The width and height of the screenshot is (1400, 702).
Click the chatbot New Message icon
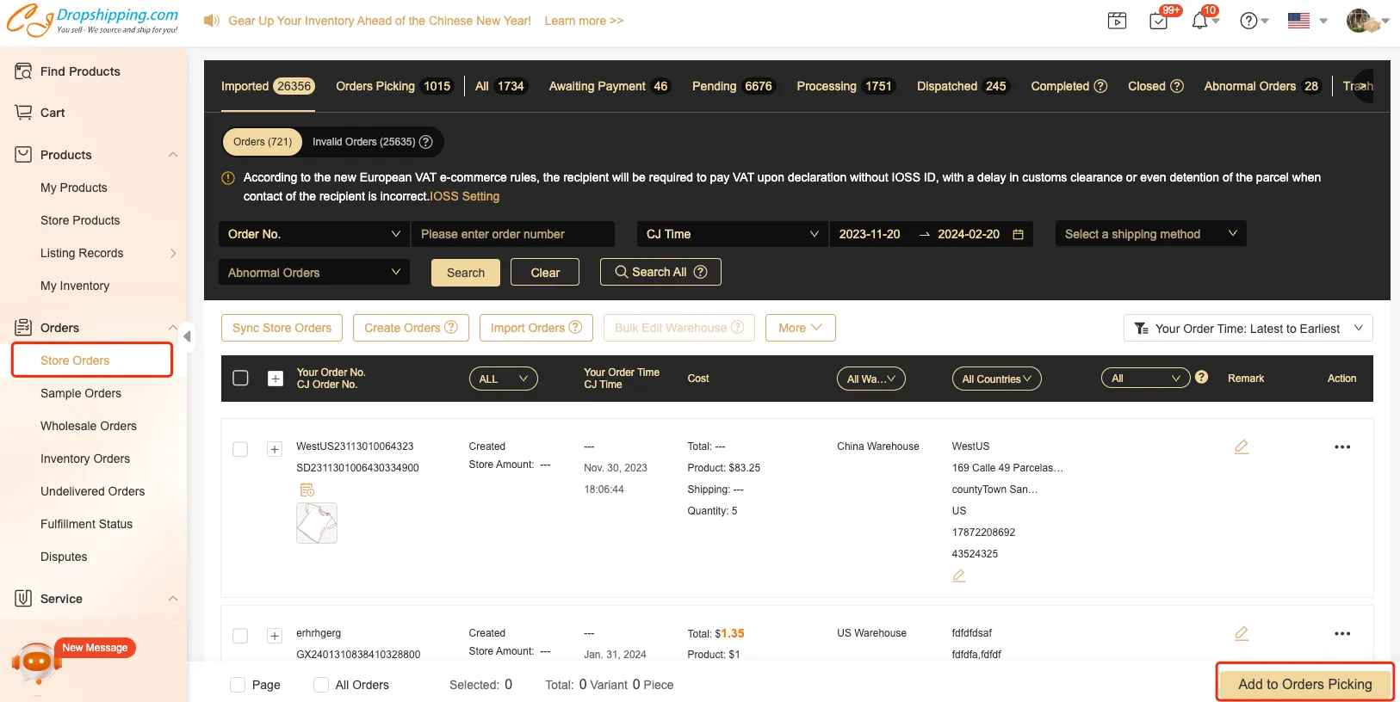pyautogui.click(x=36, y=662)
